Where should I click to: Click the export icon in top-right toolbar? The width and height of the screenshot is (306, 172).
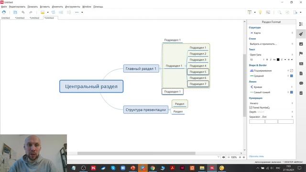295,12
